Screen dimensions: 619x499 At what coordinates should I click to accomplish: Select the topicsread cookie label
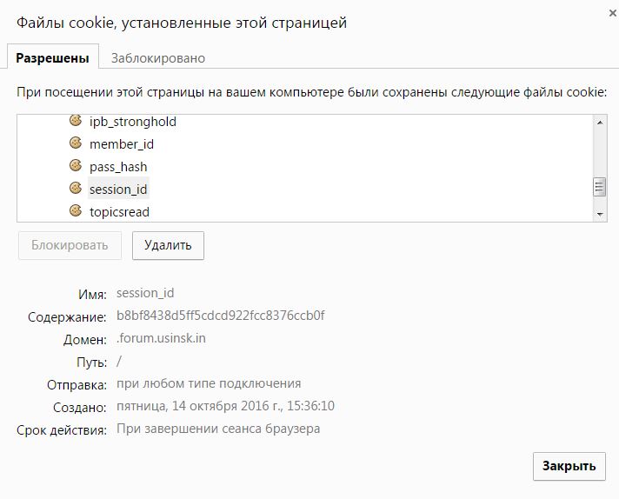(119, 212)
